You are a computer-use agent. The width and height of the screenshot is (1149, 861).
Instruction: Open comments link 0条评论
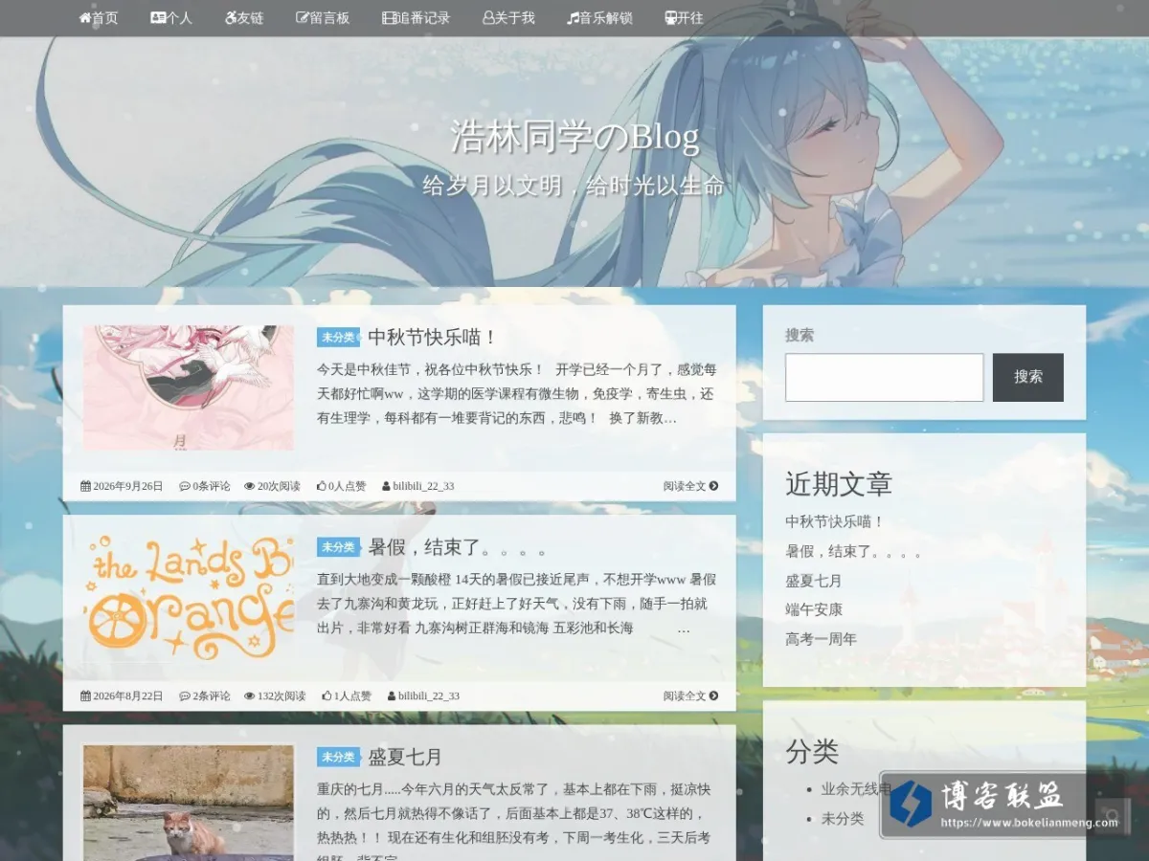pyautogui.click(x=212, y=486)
